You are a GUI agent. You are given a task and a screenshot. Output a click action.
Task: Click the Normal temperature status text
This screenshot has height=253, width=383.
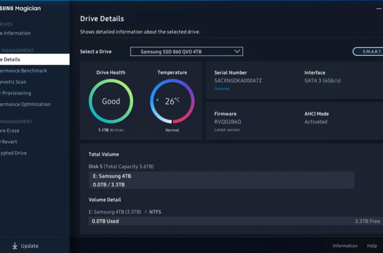[x=172, y=130]
